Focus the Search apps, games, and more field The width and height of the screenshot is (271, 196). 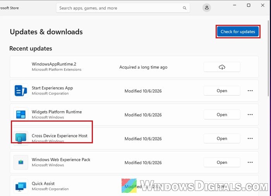tap(123, 8)
